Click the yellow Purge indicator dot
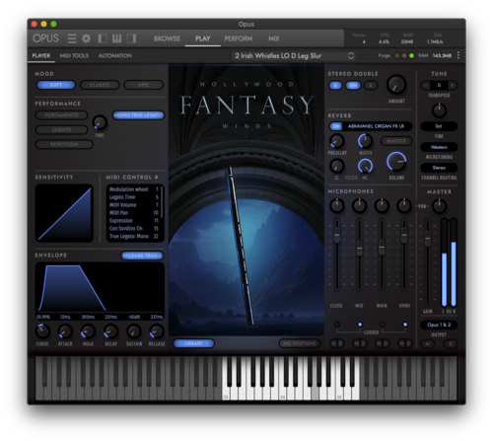The width and height of the screenshot is (493, 441). (x=404, y=55)
